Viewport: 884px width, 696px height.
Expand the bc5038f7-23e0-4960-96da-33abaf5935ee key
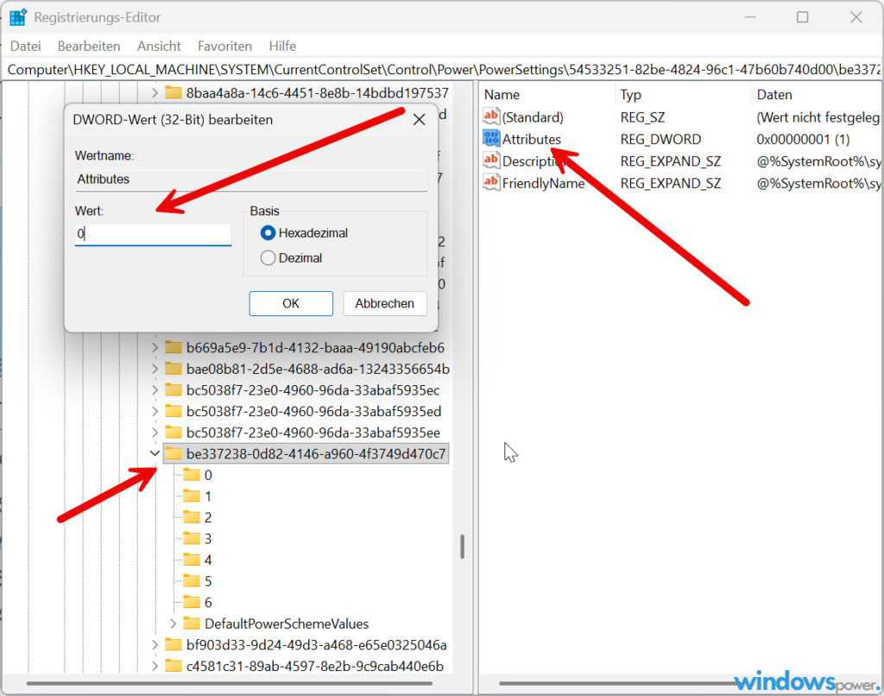155,433
